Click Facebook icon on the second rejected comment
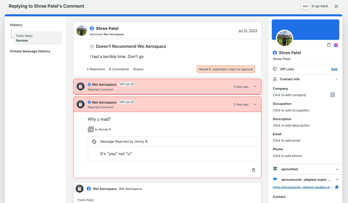The image size is (348, 203). 89,102
